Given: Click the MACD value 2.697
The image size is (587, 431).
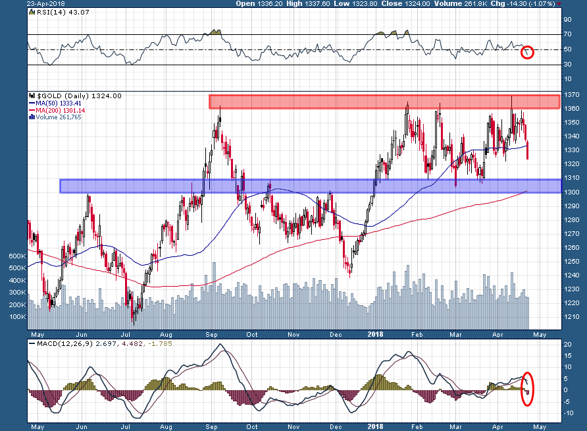Looking at the screenshot, I should [107, 343].
